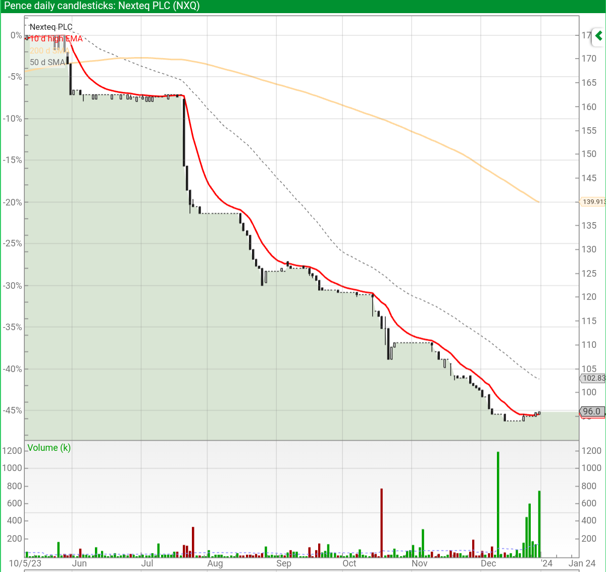Select the 'Nexteq PLC' legend label
The width and height of the screenshot is (606, 572).
tap(51, 27)
